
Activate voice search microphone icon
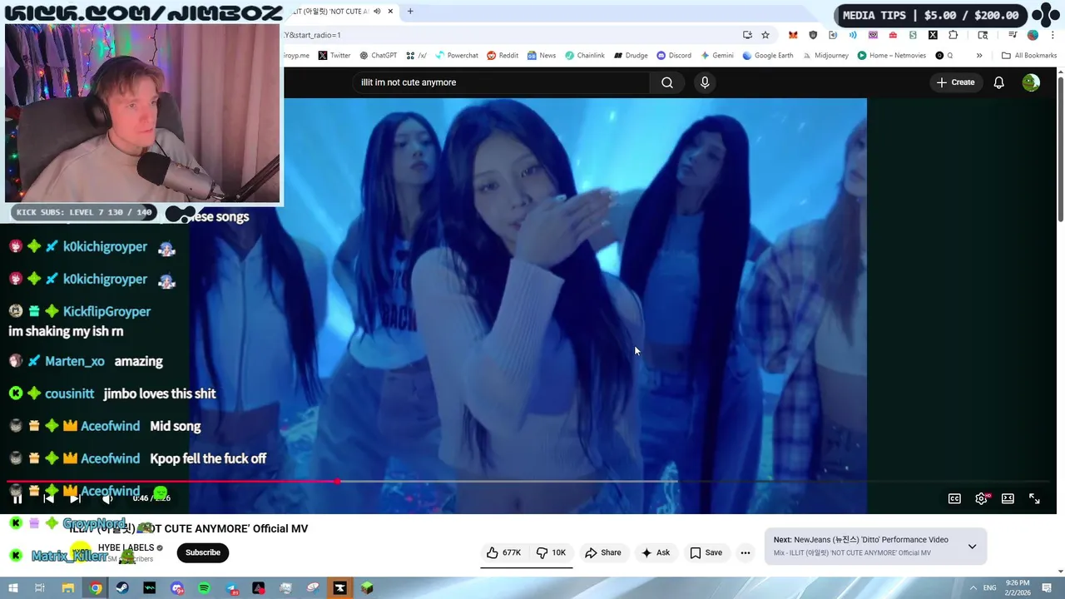click(705, 82)
